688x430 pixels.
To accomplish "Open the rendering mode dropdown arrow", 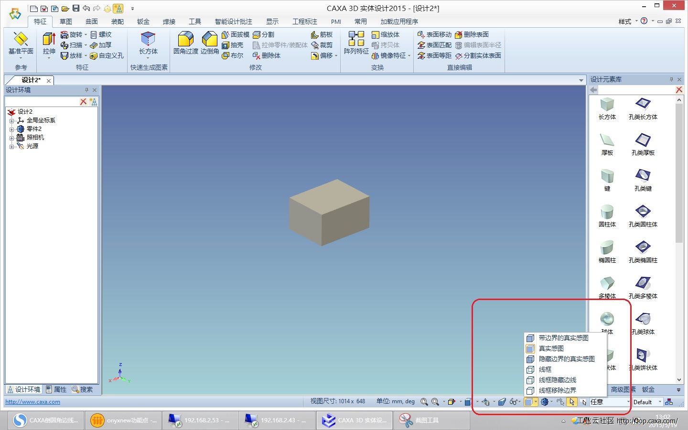I will tap(536, 402).
